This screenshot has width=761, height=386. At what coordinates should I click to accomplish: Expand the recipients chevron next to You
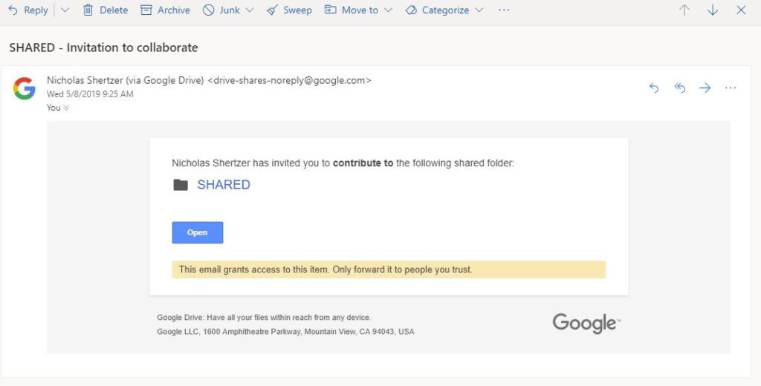coord(66,108)
